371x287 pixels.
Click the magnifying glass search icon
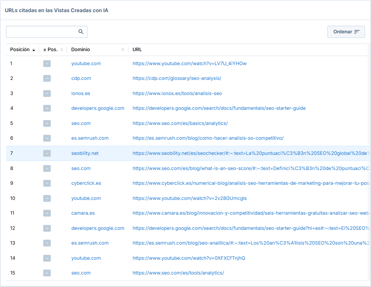81,32
